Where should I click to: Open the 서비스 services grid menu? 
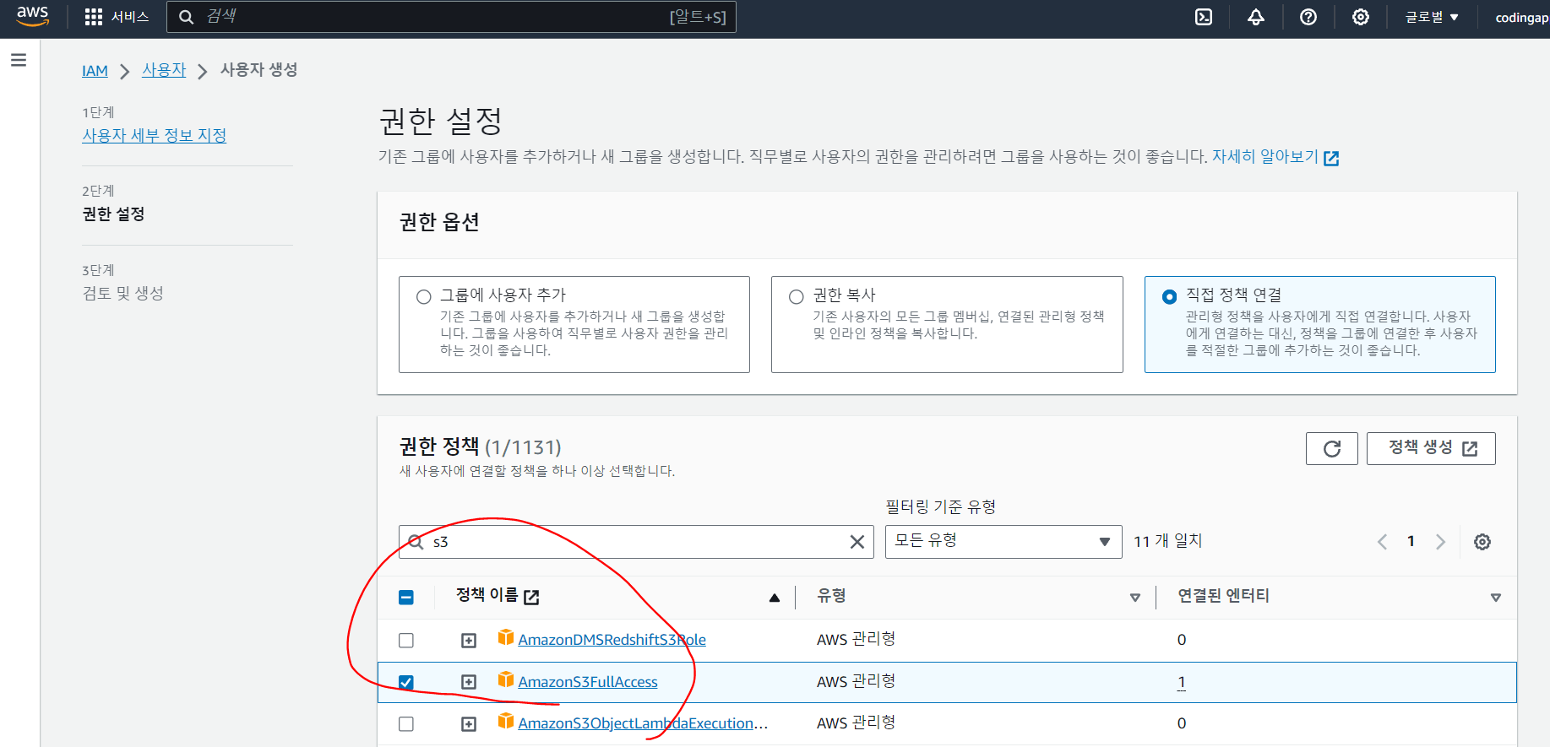coord(117,17)
